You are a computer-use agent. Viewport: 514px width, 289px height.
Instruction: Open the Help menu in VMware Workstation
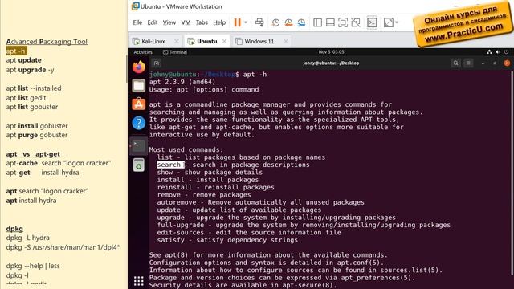click(x=219, y=22)
